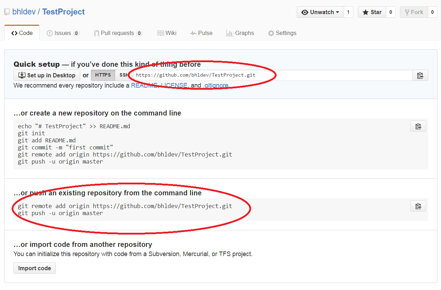Select the HTTPS protocol option
The image size is (441, 290).
point(103,75)
